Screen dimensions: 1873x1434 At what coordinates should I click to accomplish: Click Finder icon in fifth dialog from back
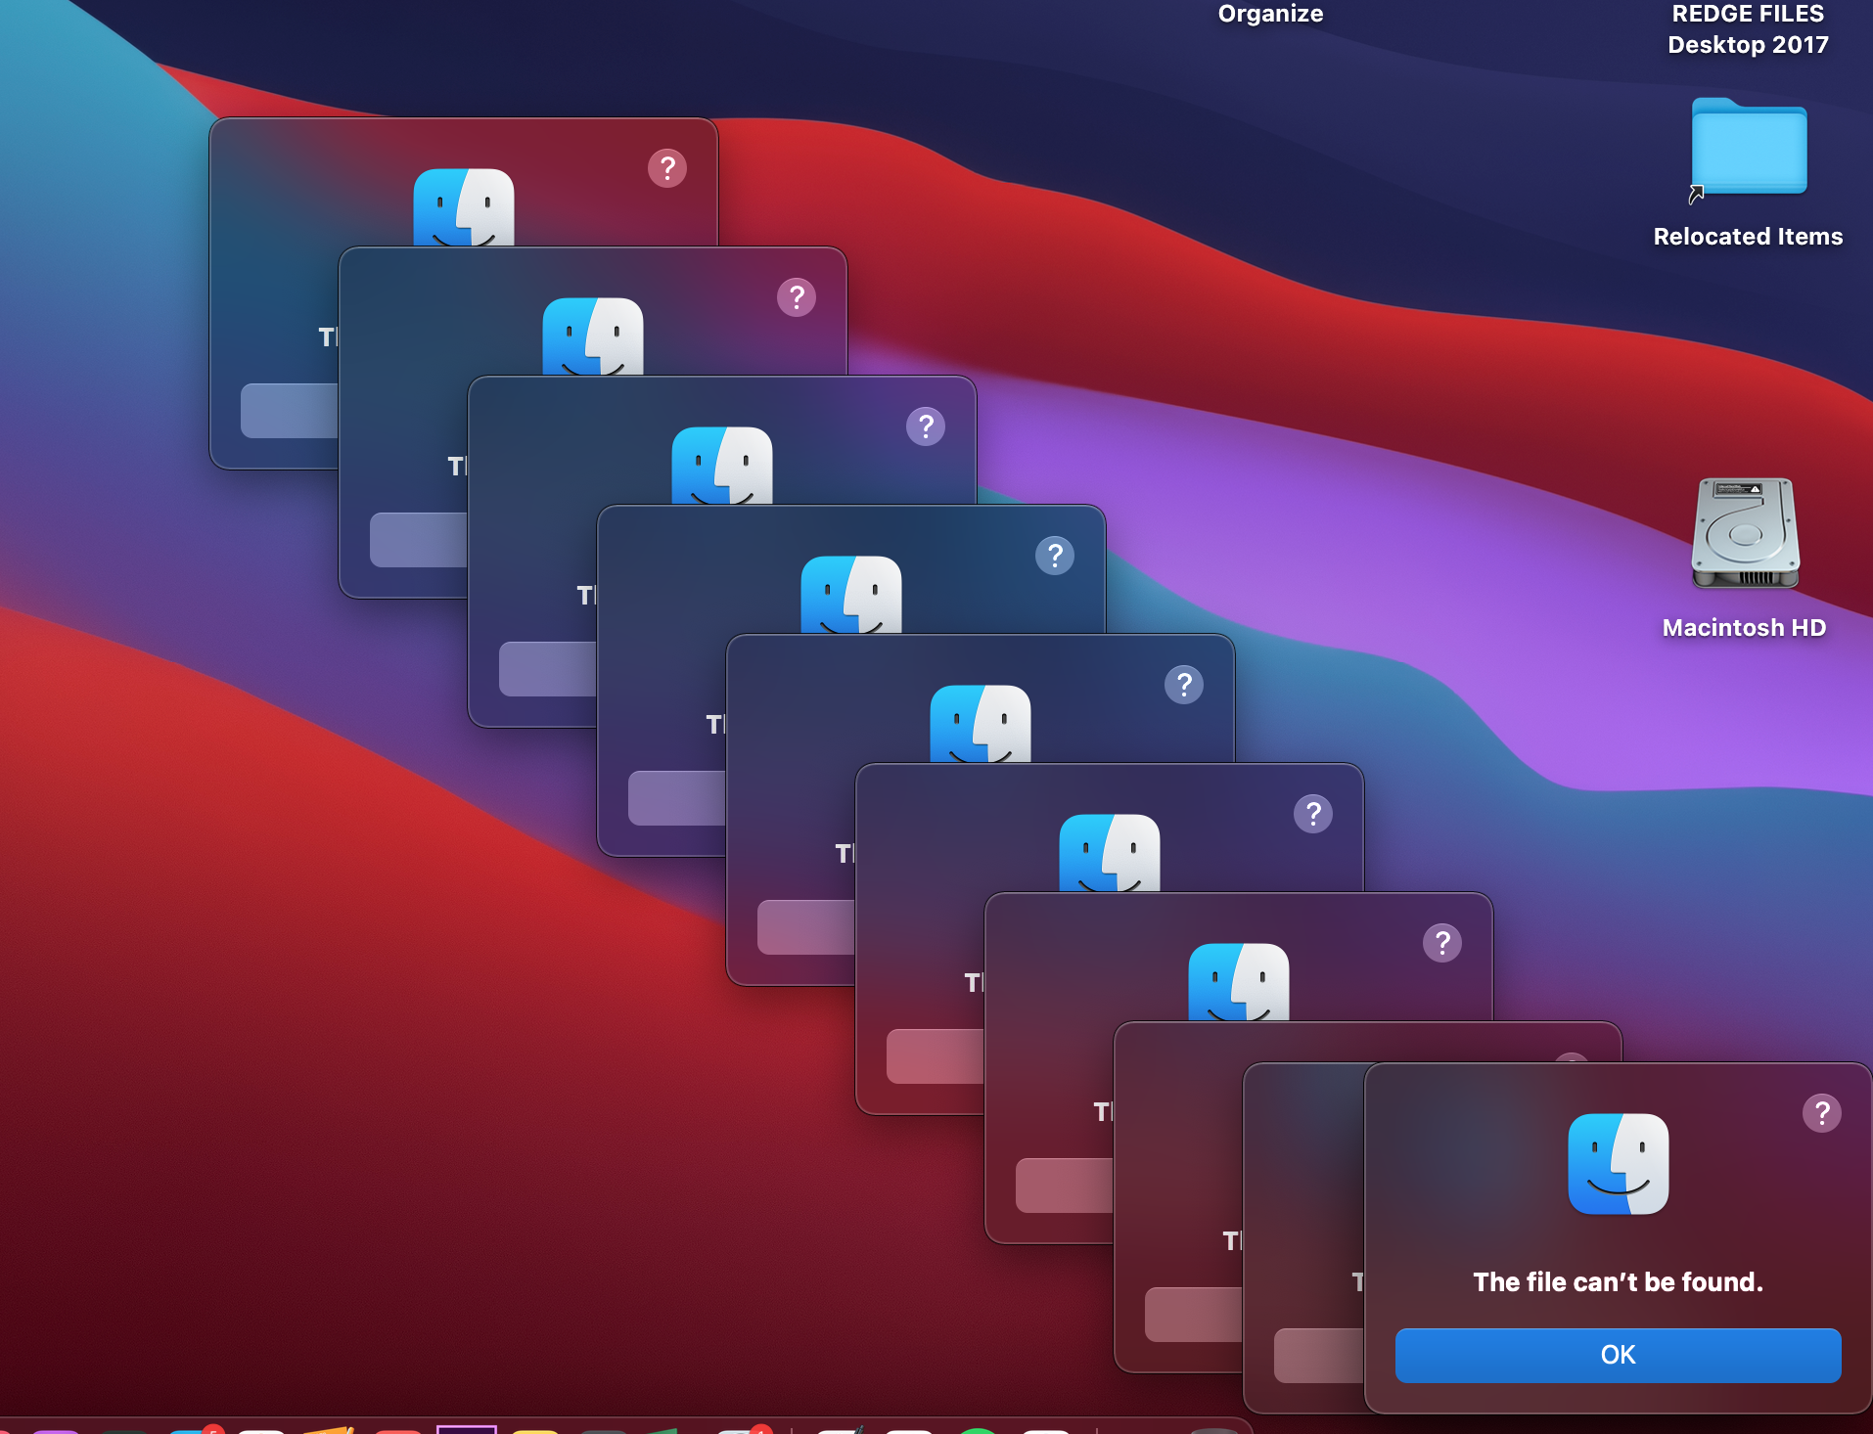click(x=981, y=724)
